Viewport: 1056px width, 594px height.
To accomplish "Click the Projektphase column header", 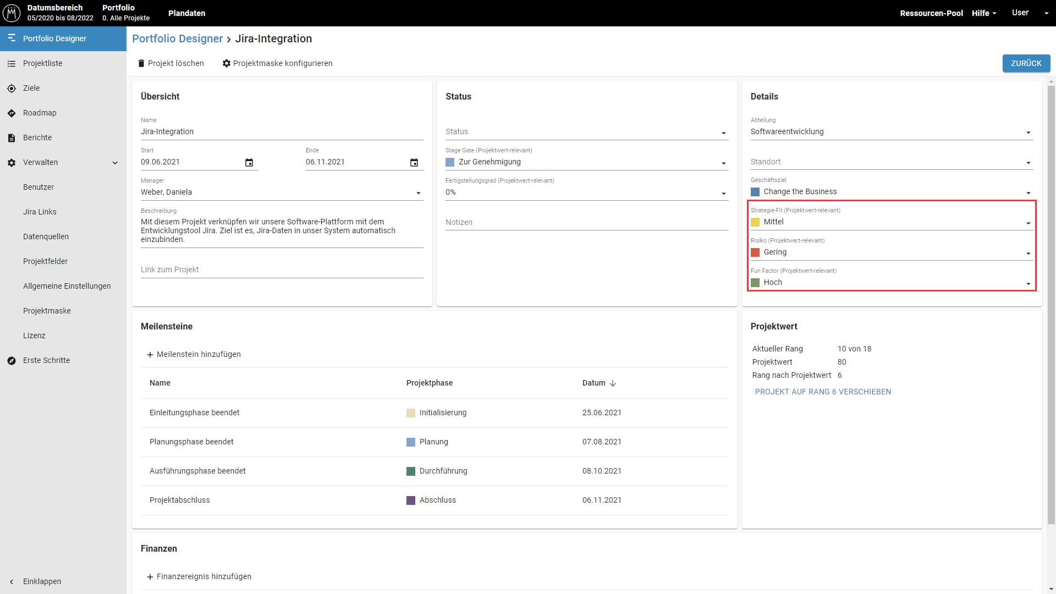I will point(430,383).
